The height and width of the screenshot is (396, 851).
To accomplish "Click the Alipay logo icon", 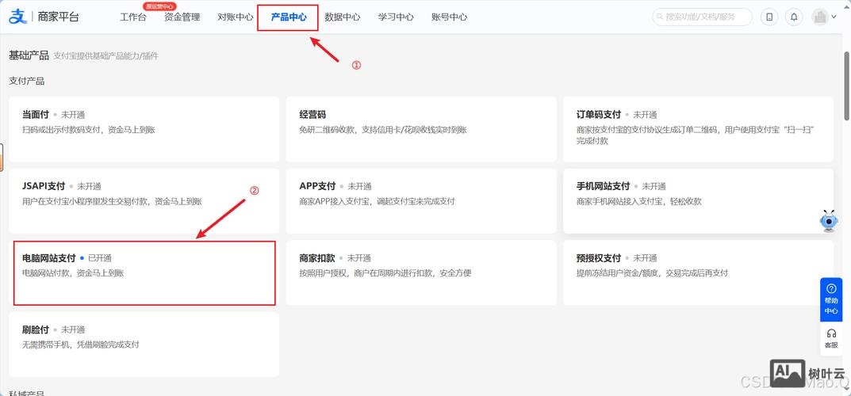I will pyautogui.click(x=17, y=17).
